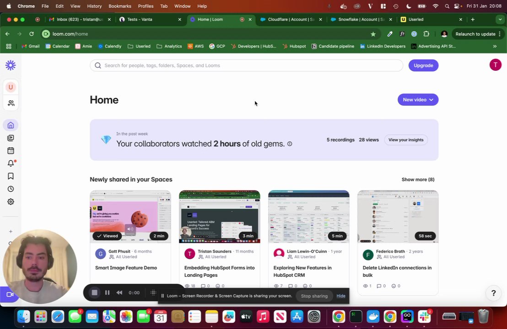The height and width of the screenshot is (329, 507).
Task: Click the grid drag handle on recorder bar
Action: pyautogui.click(x=153, y=292)
